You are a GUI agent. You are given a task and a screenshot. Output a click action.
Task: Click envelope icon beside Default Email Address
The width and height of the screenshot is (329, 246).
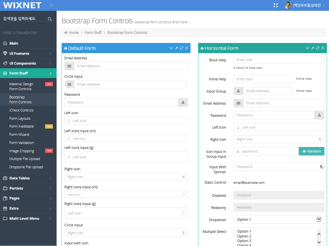click(69, 66)
